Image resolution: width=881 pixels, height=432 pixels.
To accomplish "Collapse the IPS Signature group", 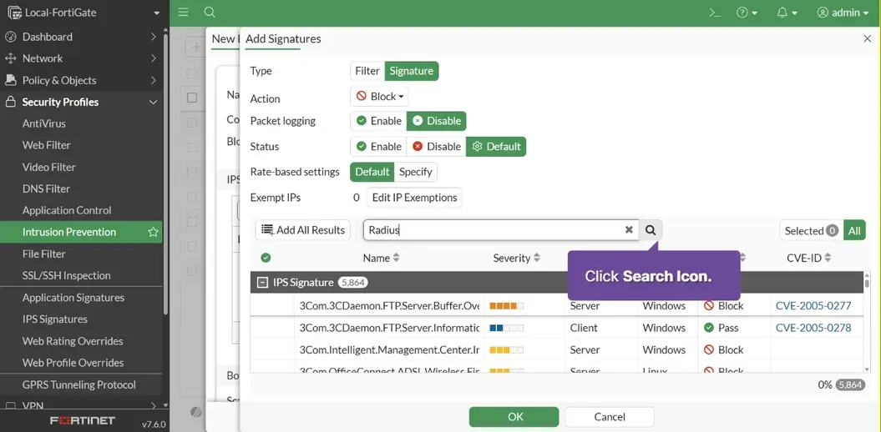I will pyautogui.click(x=262, y=283).
